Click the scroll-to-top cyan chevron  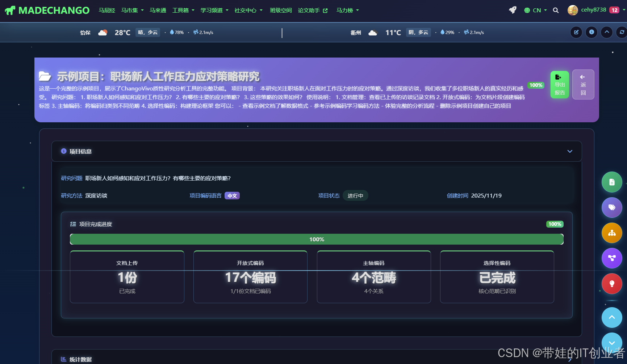pos(612,318)
